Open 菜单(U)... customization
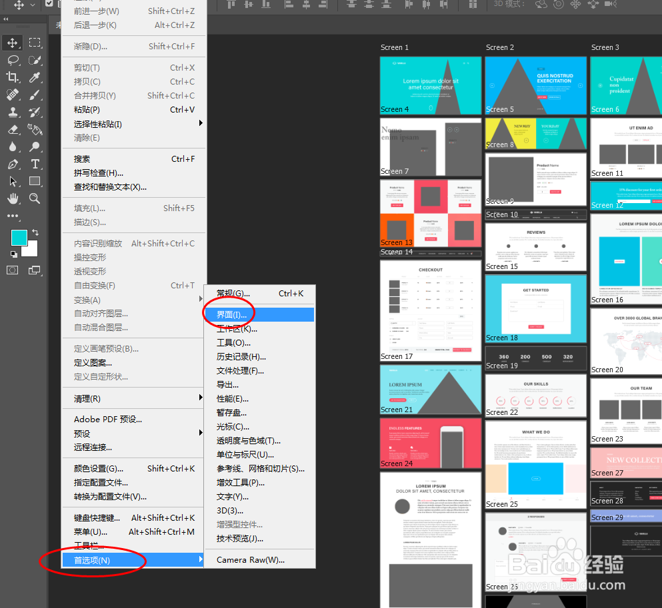The height and width of the screenshot is (608, 662). [x=134, y=531]
